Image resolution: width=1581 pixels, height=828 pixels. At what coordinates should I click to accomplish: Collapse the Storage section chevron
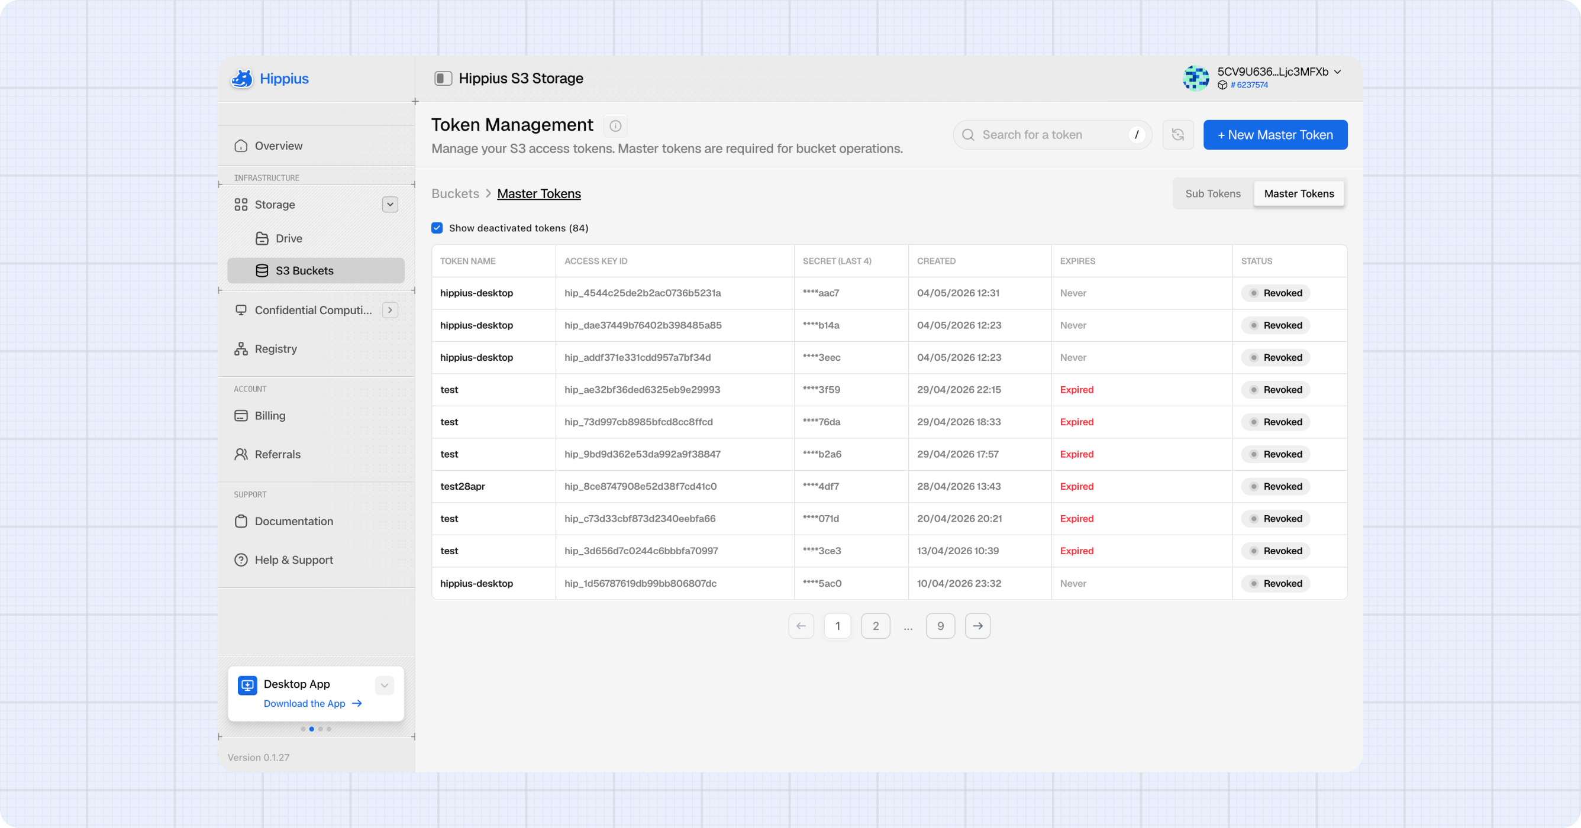pos(391,205)
